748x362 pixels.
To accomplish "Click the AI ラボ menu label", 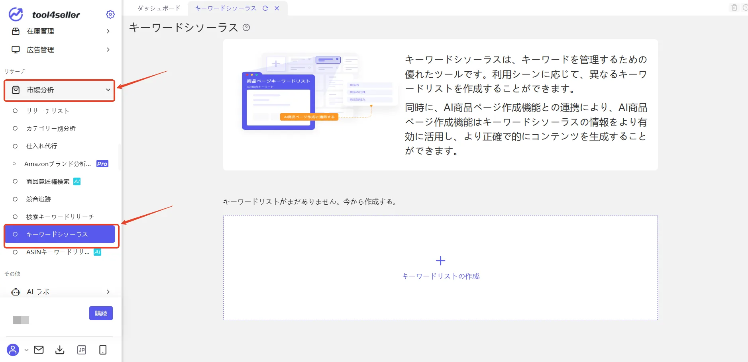I will (x=38, y=292).
